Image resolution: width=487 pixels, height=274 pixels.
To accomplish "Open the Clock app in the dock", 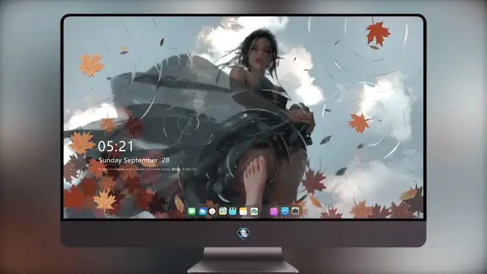I will [212, 212].
